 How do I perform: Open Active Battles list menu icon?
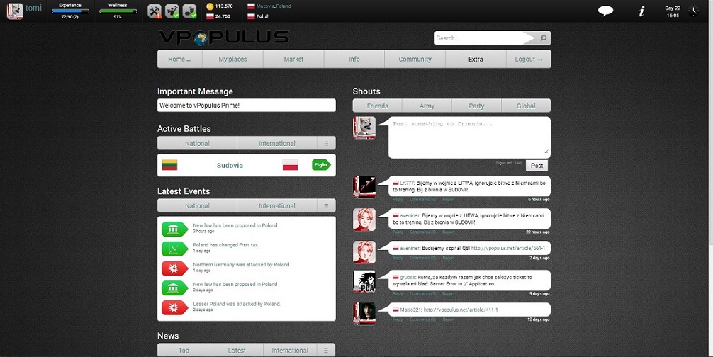(x=326, y=143)
